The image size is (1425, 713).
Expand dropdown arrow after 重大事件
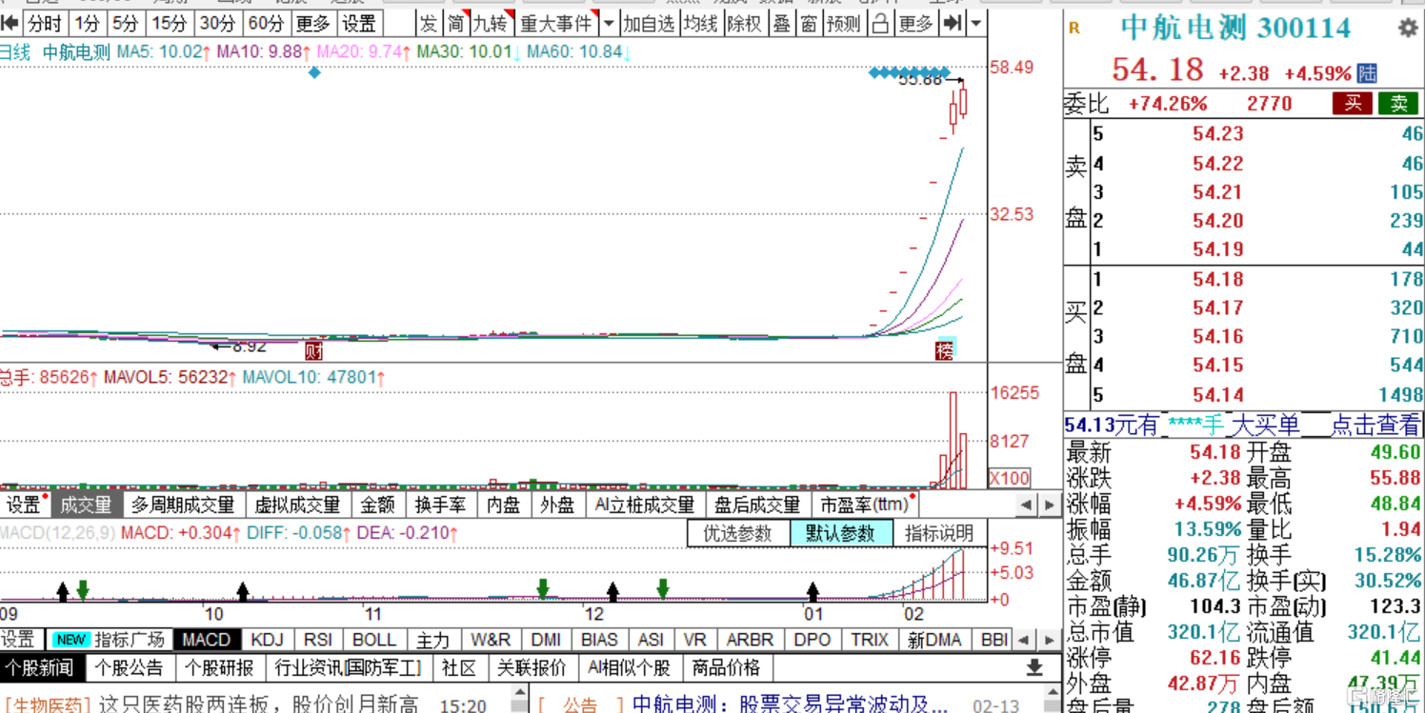click(x=609, y=23)
